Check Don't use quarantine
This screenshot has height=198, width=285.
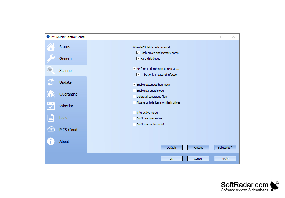coord(134,118)
